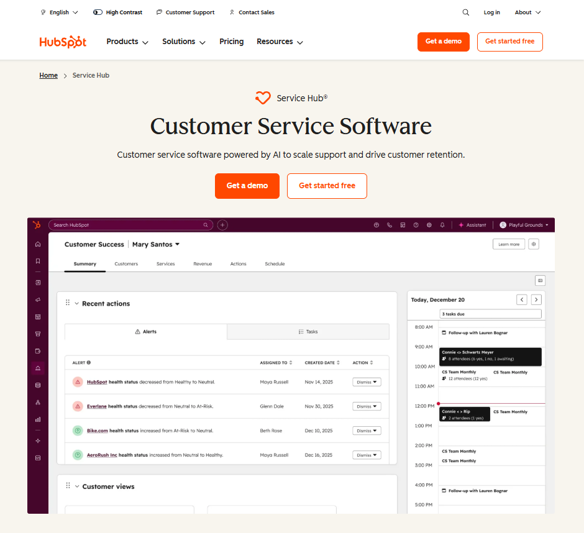Open the marketplace icon in app top bar
584x533 pixels.
point(403,225)
